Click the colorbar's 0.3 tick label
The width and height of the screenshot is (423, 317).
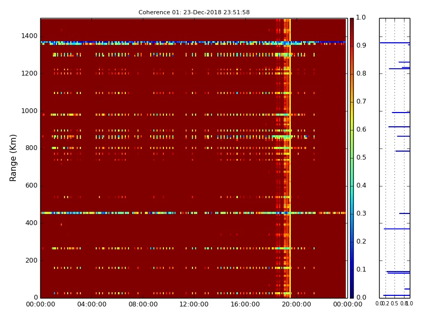[361, 213]
